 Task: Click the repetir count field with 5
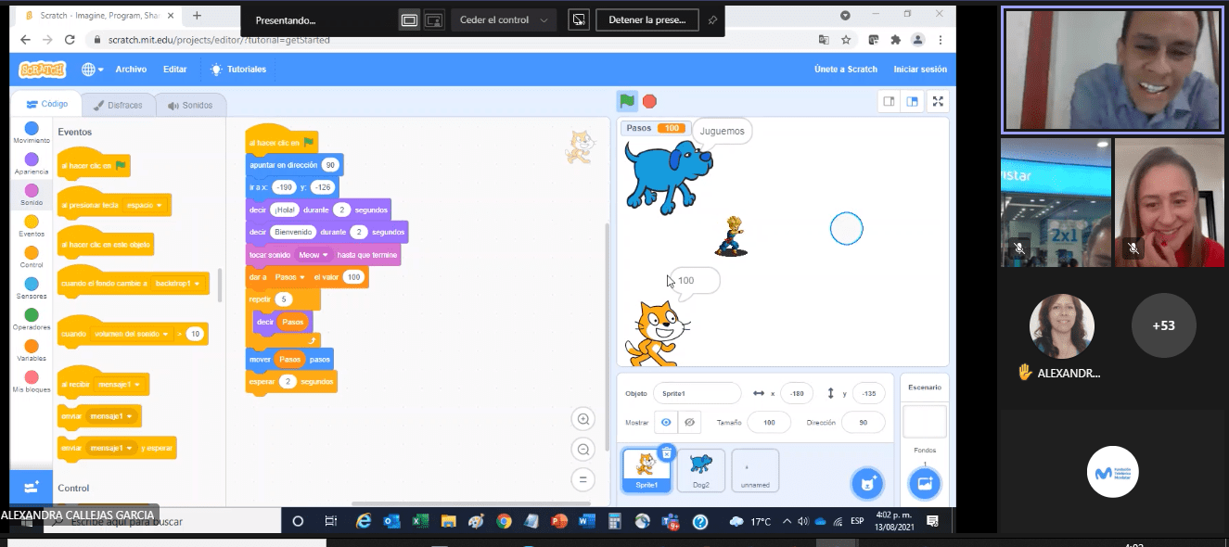tap(284, 299)
